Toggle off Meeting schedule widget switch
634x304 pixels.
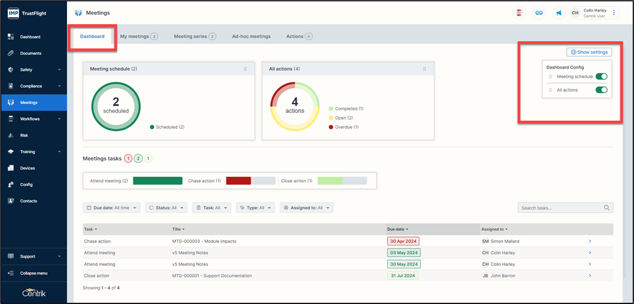click(601, 77)
